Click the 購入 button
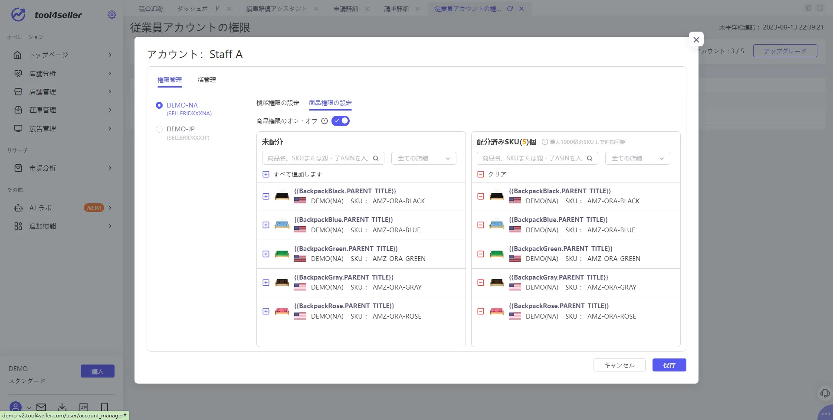The width and height of the screenshot is (833, 420). point(98,371)
